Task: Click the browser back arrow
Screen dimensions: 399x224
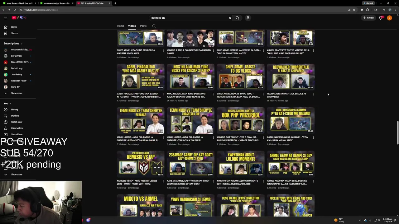Action: [x=3, y=10]
